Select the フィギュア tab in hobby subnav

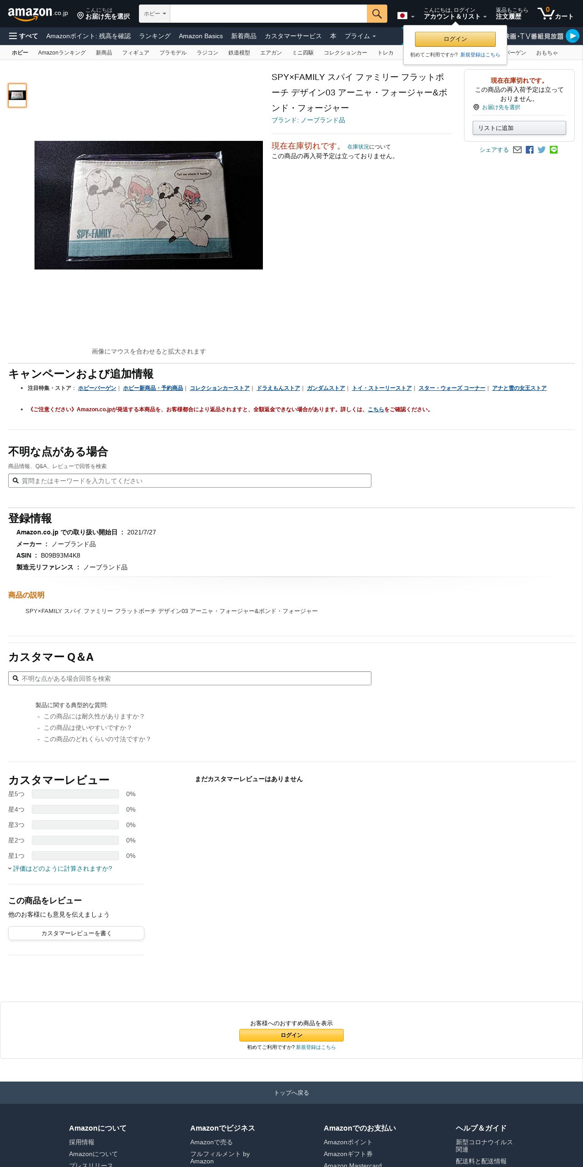(x=135, y=53)
